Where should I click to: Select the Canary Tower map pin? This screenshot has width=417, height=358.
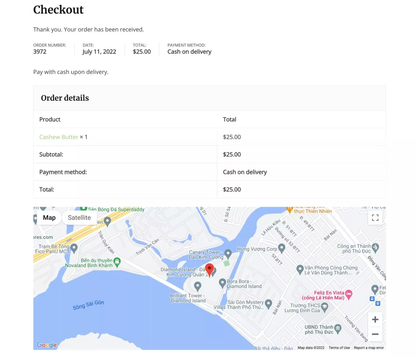228,254
